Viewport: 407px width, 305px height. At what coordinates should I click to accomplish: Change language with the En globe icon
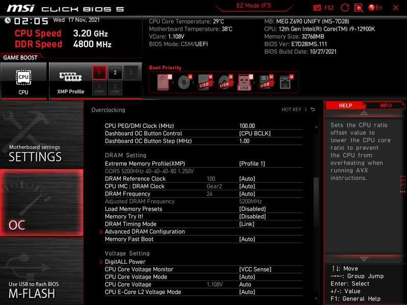point(375,8)
